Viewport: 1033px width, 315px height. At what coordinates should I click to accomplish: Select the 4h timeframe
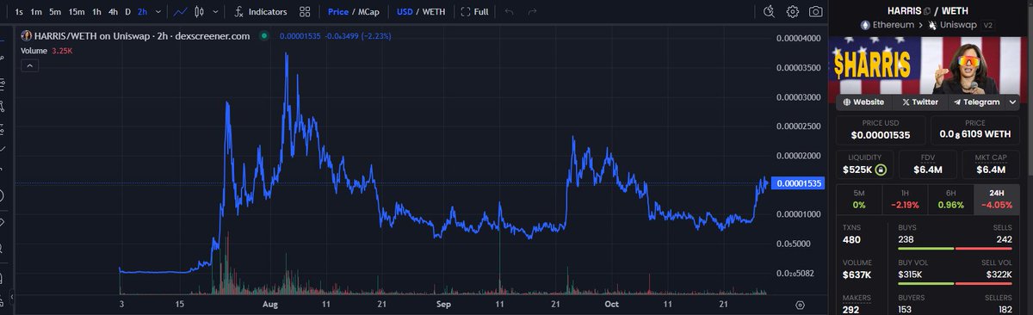pyautogui.click(x=113, y=12)
